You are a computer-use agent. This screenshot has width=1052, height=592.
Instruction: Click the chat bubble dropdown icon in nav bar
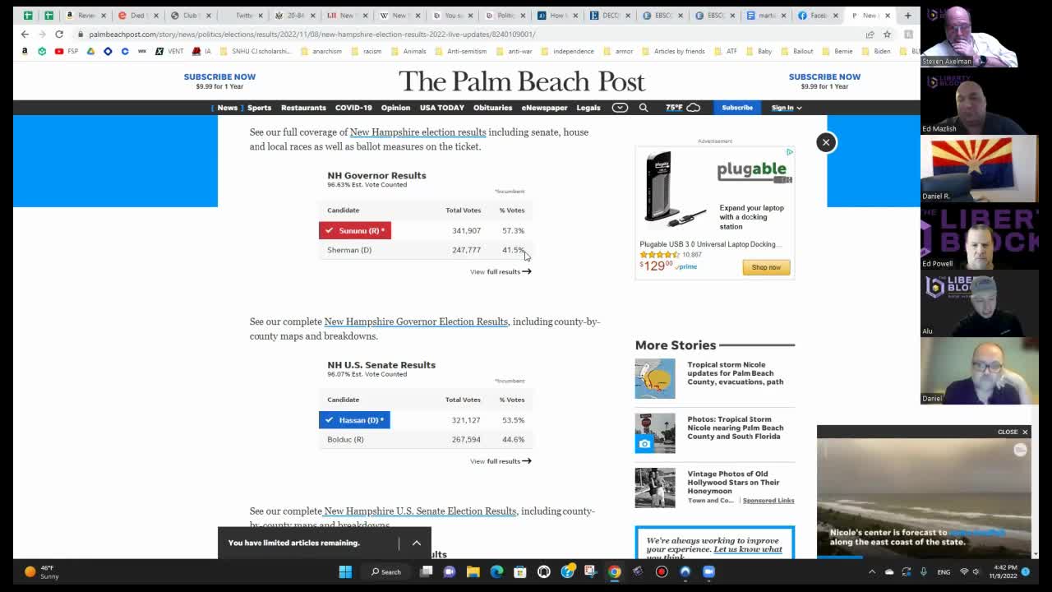click(620, 108)
